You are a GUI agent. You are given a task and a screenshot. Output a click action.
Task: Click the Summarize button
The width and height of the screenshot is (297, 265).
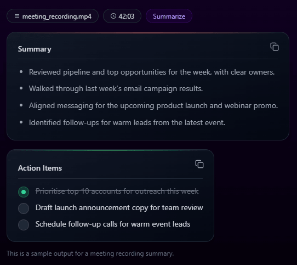(169, 16)
